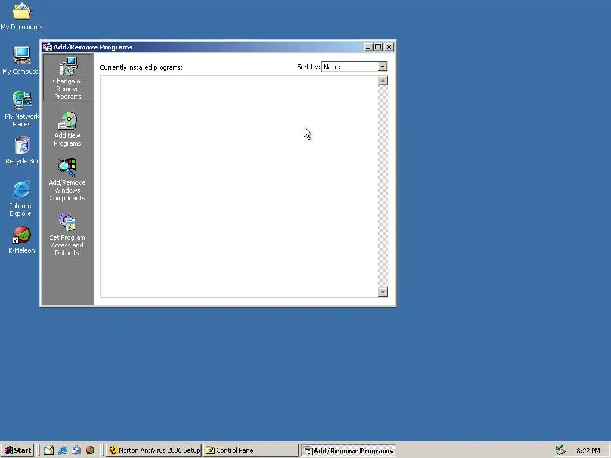Viewport: 611px width, 458px height.
Task: Click the Add/Remove Programs title bar icon
Action: [x=48, y=47]
